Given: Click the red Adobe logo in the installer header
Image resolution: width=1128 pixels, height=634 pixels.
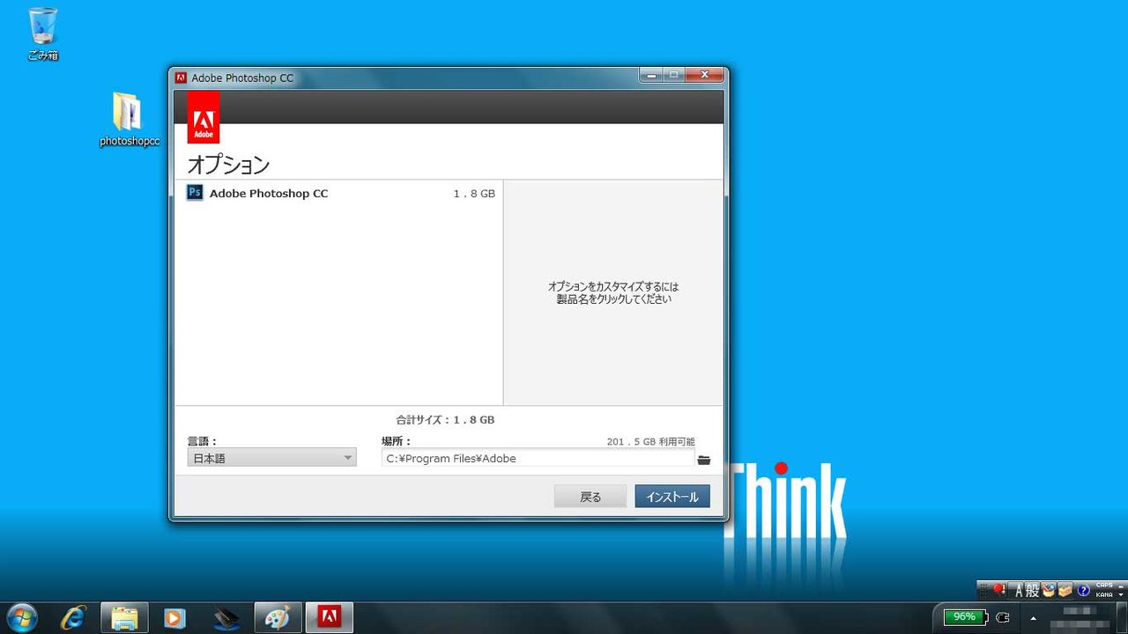Looking at the screenshot, I should [204, 117].
